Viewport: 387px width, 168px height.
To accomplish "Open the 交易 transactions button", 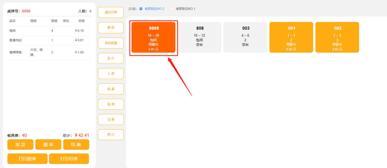I will (111, 119).
